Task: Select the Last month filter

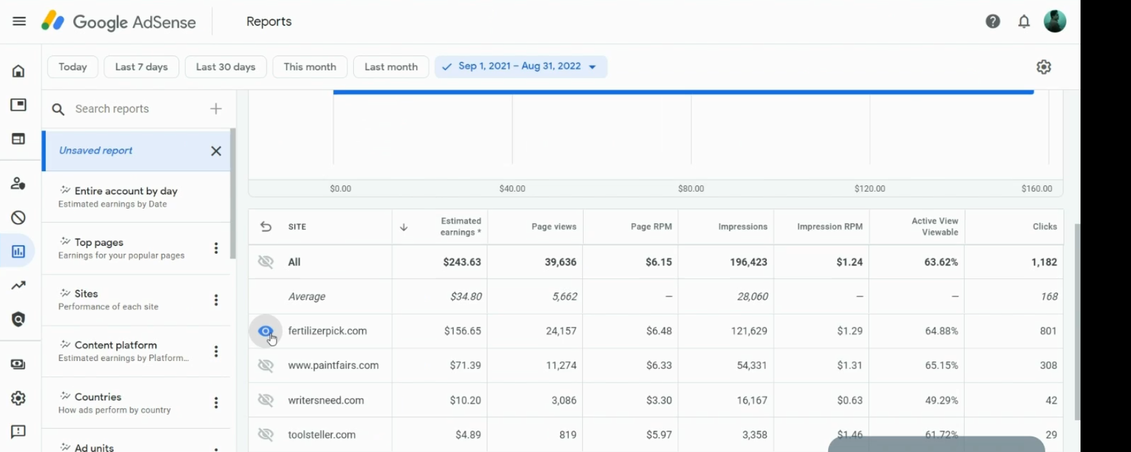Action: (391, 67)
